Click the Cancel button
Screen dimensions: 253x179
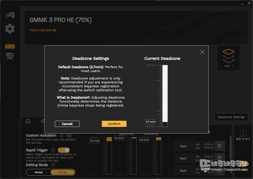[x=67, y=124]
